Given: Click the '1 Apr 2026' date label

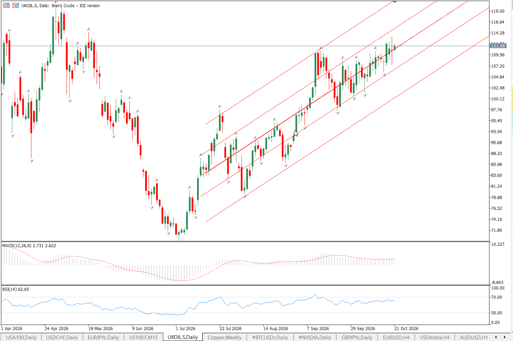Looking at the screenshot, I should tap(12, 329).
